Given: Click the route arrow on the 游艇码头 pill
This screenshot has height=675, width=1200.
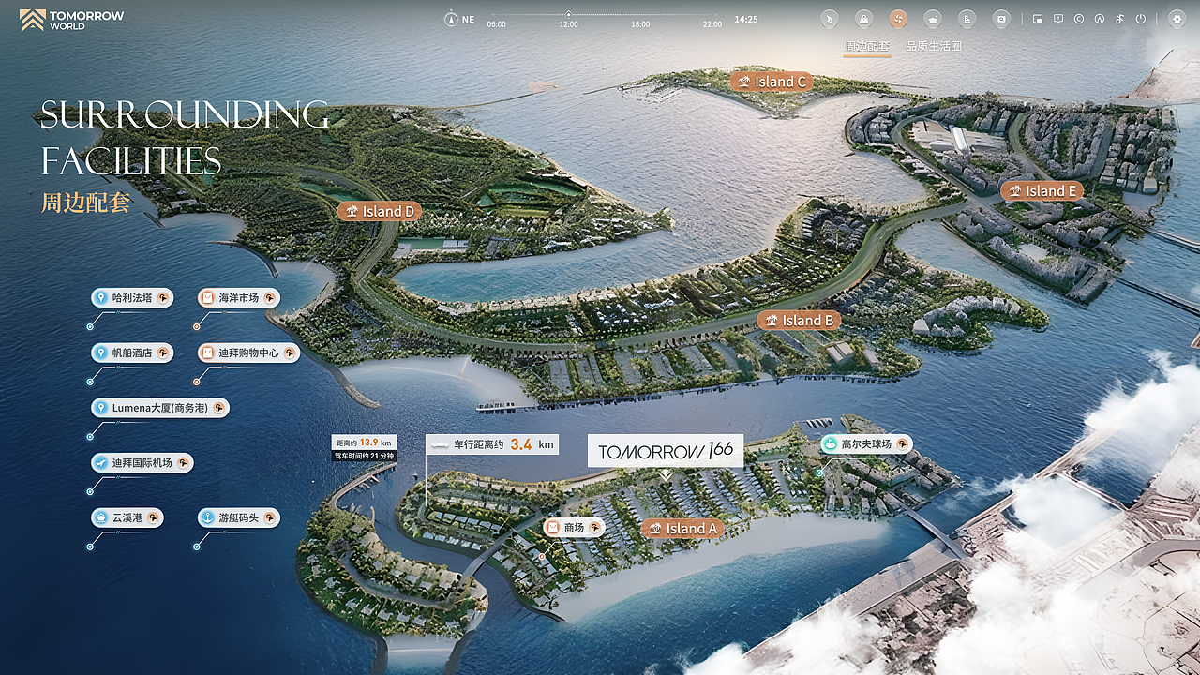Looking at the screenshot, I should tap(269, 517).
